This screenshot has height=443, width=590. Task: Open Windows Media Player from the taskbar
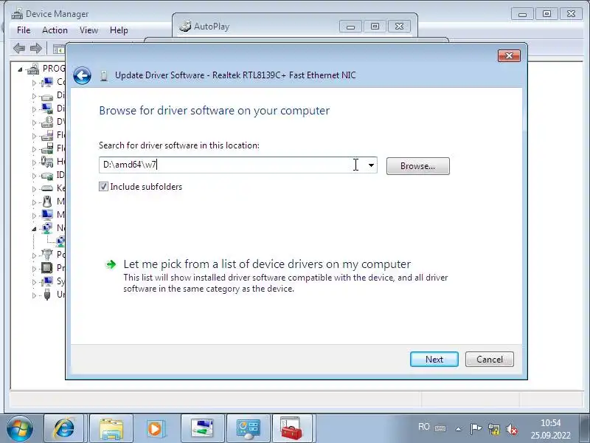pyautogui.click(x=155, y=429)
